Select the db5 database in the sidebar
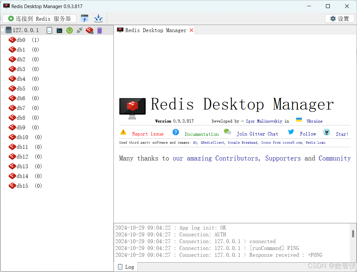This screenshot has height=272, width=357. point(21,89)
